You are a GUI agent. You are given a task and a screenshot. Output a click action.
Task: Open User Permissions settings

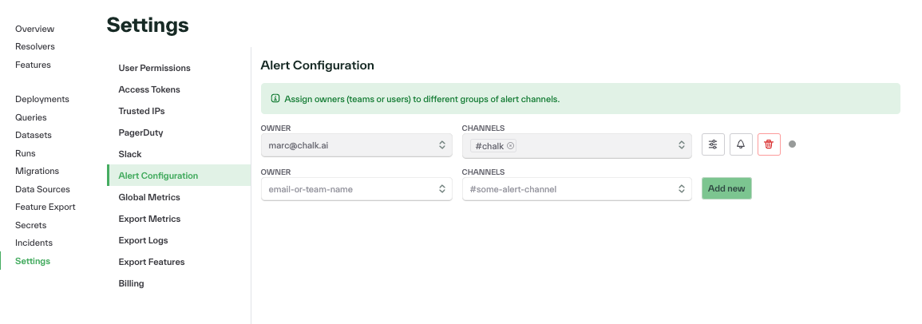tap(155, 68)
